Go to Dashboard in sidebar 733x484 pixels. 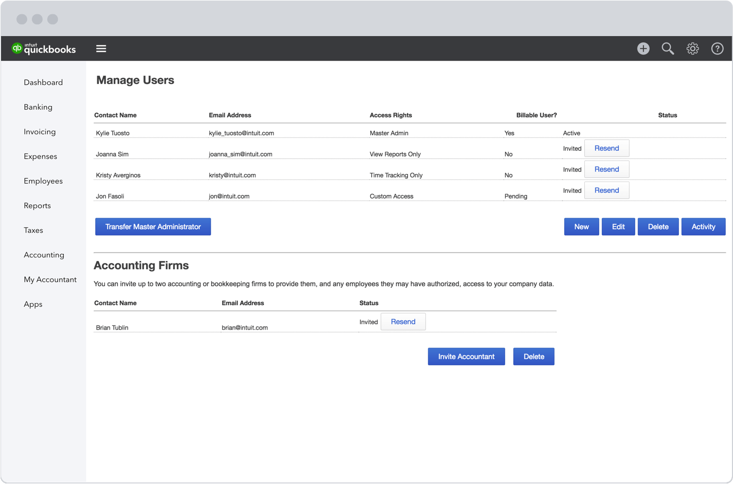(43, 82)
